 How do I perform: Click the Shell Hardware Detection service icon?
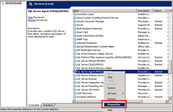pyautogui.click(x=75, y=28)
